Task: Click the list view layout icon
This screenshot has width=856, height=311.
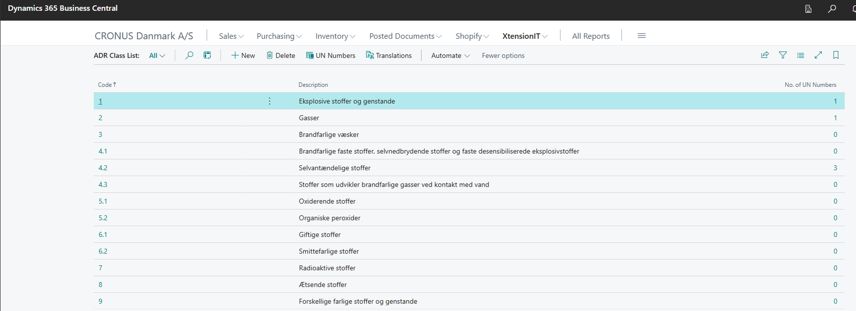Action: (x=801, y=55)
